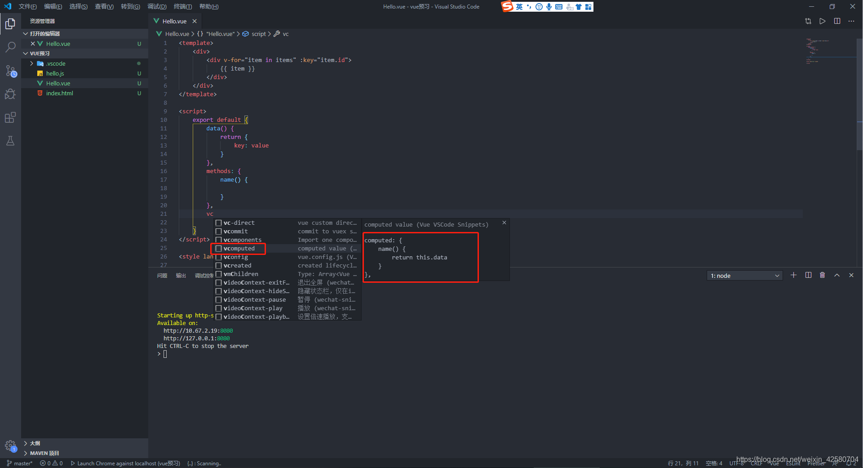Open Sogou soft keyboard icon
The height and width of the screenshot is (468, 863).
(559, 7)
